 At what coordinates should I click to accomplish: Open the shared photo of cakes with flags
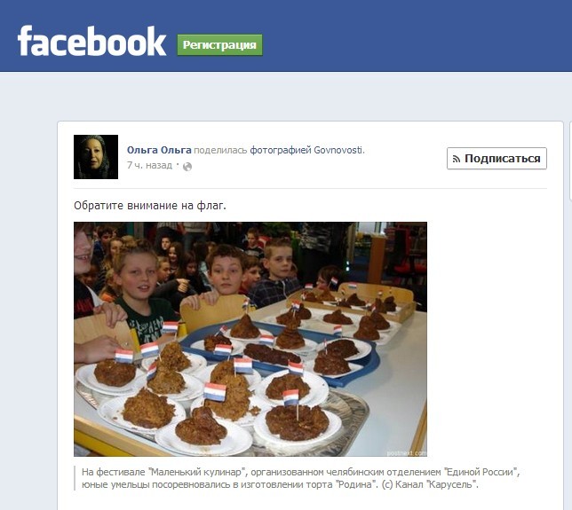coord(250,339)
